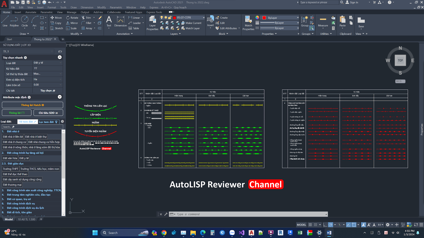Click the Dimension tool
Viewport: 424px width, 238px height.
(x=121, y=22)
